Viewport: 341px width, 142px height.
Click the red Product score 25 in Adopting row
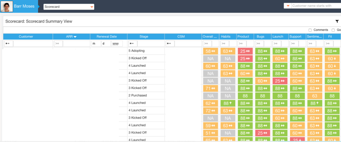245,51
